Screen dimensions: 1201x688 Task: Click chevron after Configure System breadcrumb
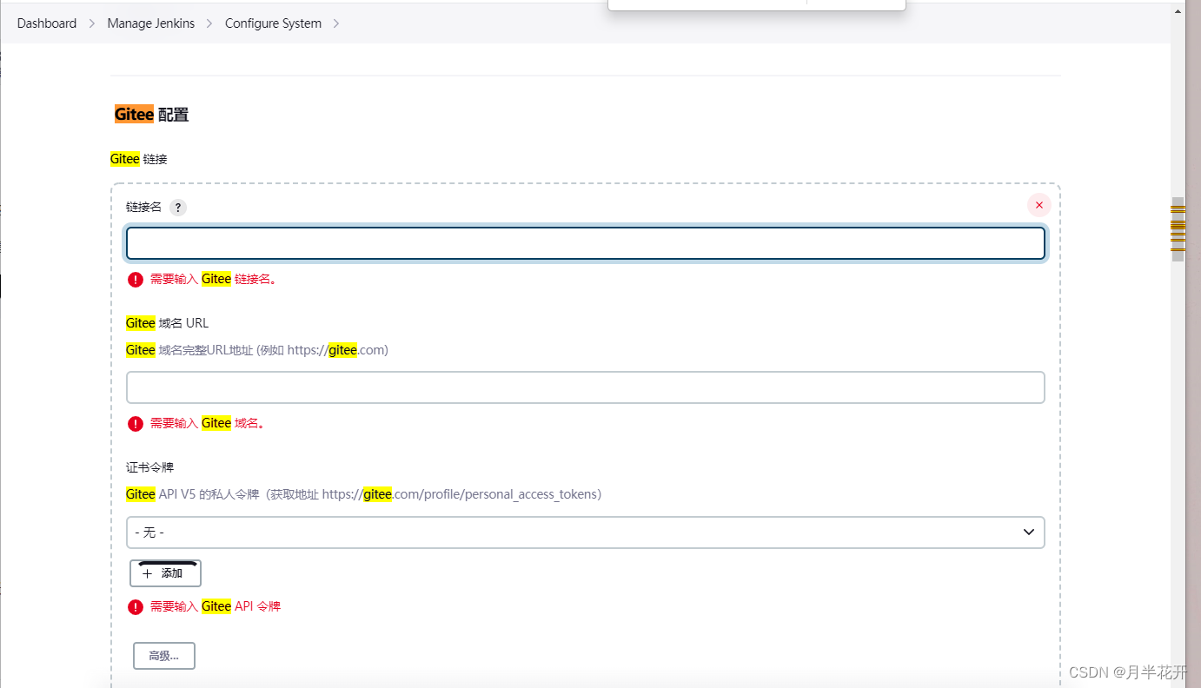click(x=336, y=23)
